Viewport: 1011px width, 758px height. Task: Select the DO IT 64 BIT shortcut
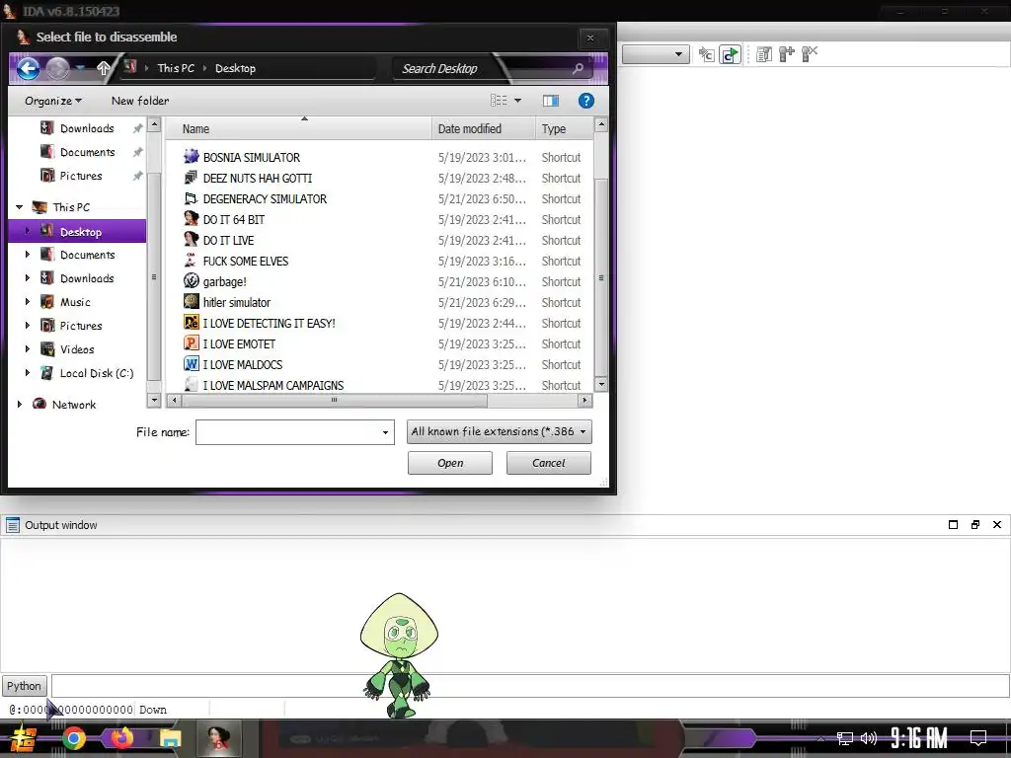click(x=233, y=220)
